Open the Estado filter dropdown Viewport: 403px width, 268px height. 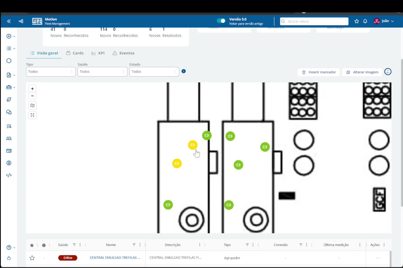(x=154, y=72)
